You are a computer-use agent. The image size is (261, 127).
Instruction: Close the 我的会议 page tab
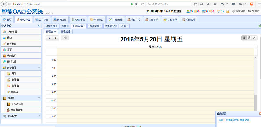pyautogui.click(x=116, y=26)
